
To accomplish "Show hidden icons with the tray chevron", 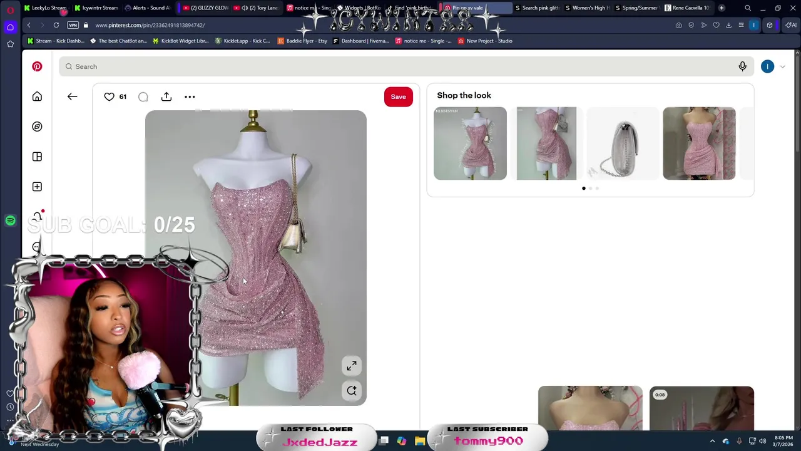I will click(712, 441).
